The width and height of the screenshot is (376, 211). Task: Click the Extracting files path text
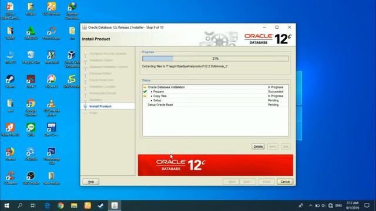(185, 66)
